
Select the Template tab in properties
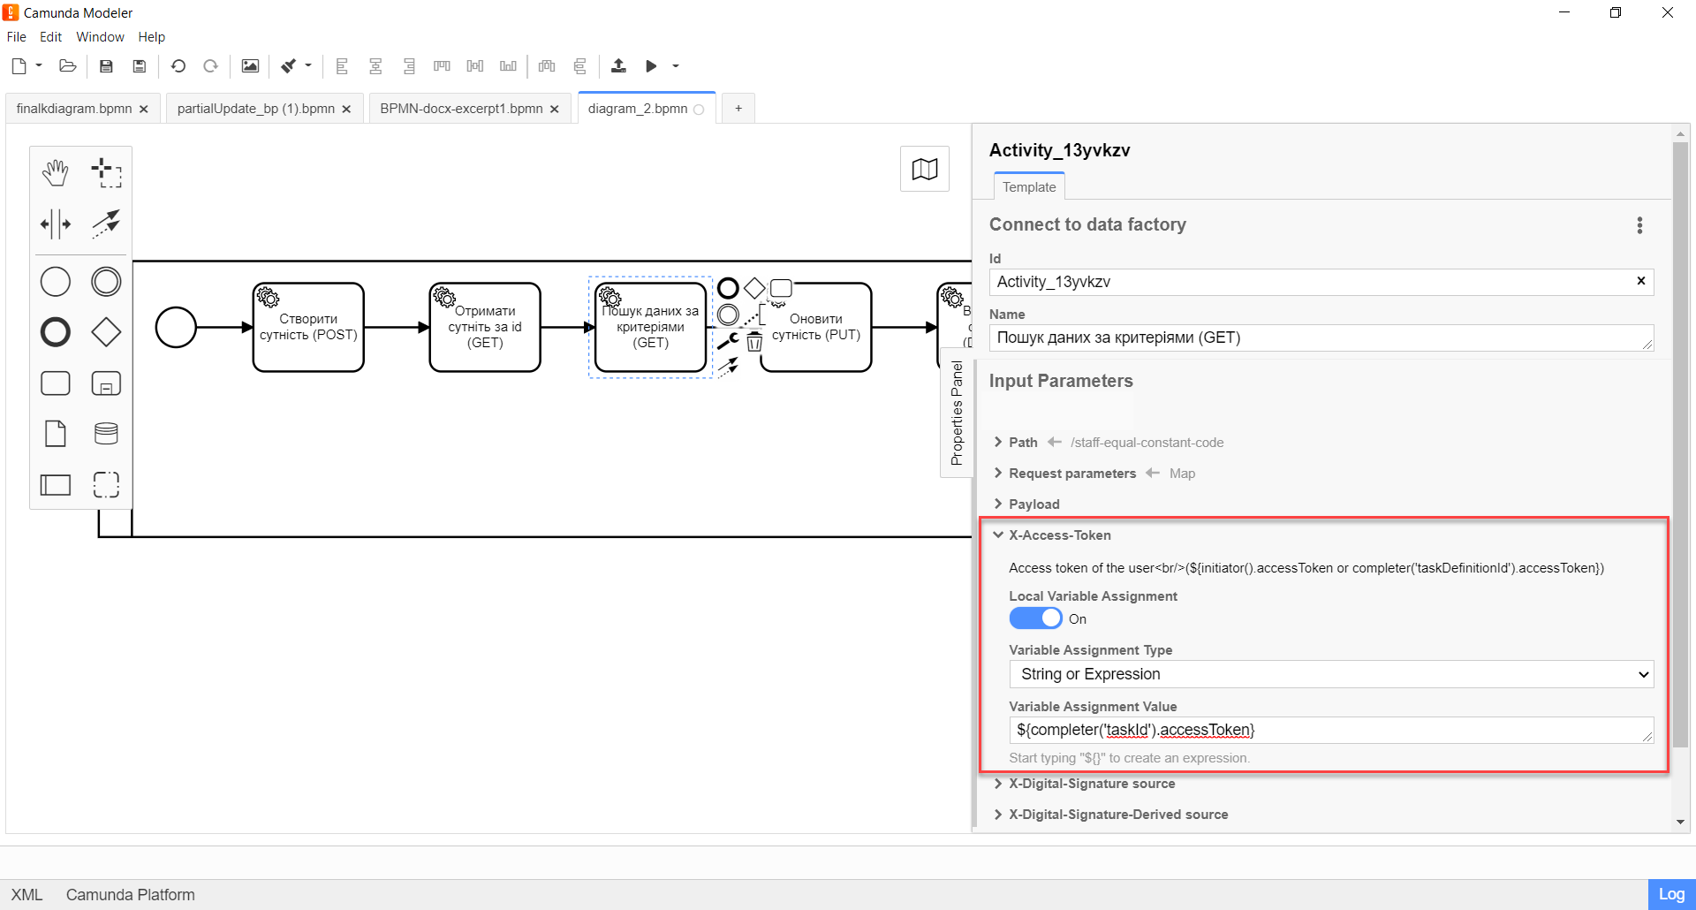pos(1029,187)
